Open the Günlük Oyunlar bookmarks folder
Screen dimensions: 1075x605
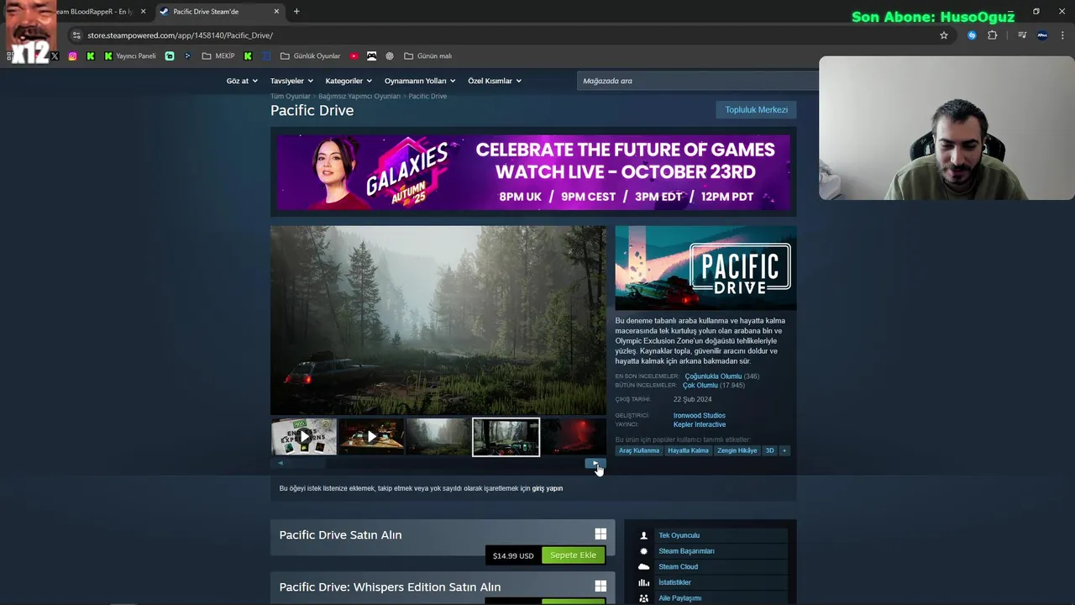tap(311, 56)
